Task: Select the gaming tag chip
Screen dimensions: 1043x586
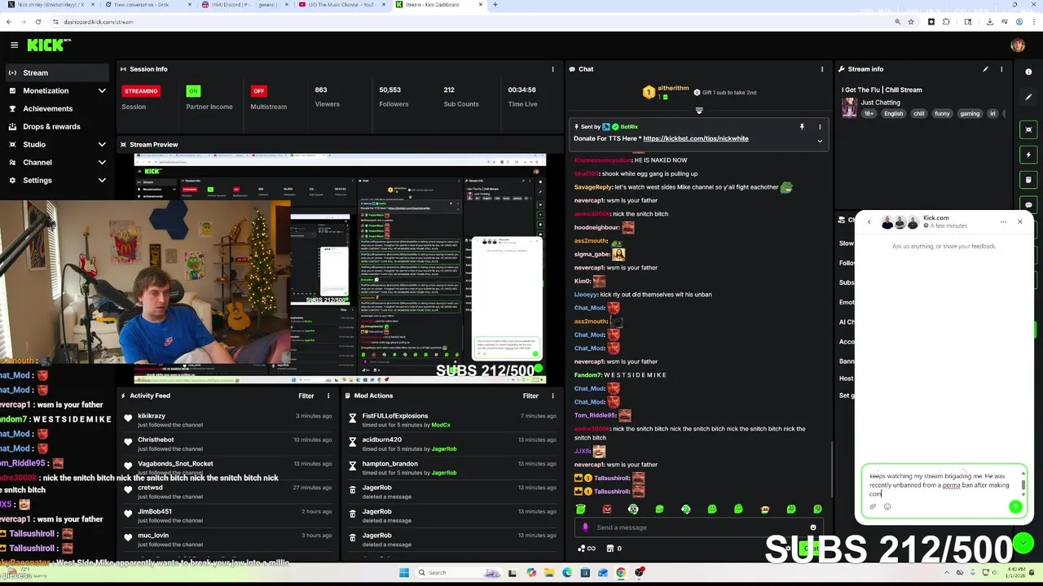Action: pos(970,114)
